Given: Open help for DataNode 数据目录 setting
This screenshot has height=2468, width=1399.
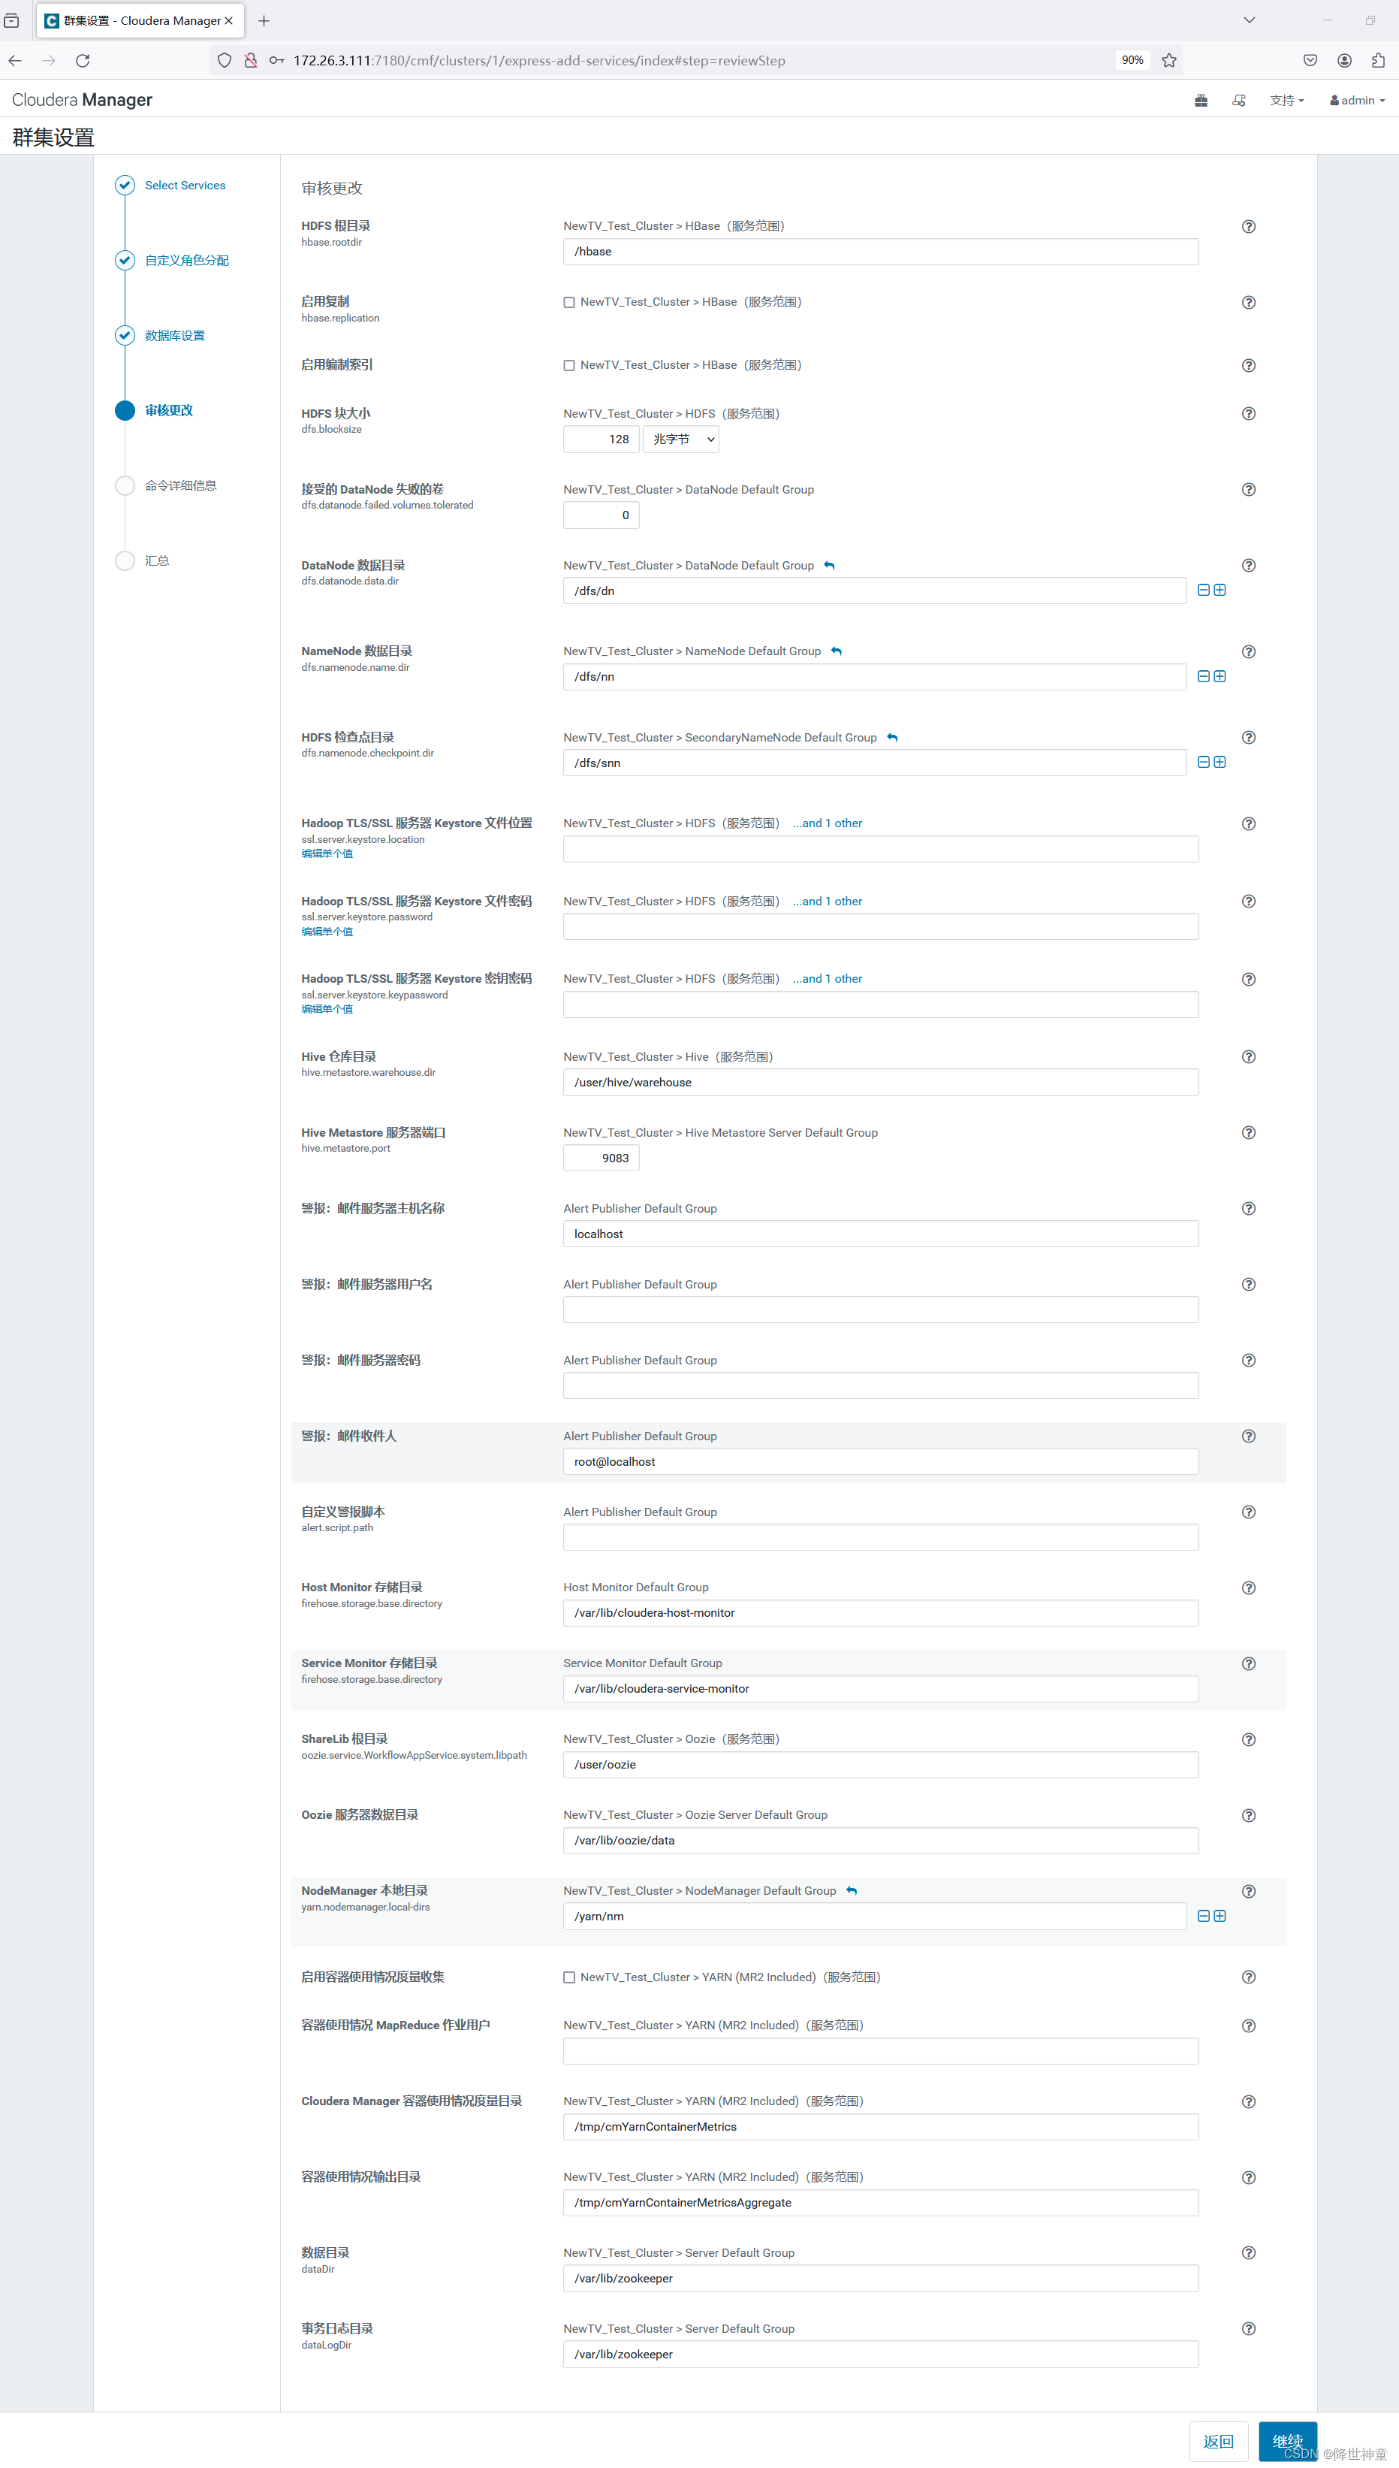Looking at the screenshot, I should tap(1248, 566).
